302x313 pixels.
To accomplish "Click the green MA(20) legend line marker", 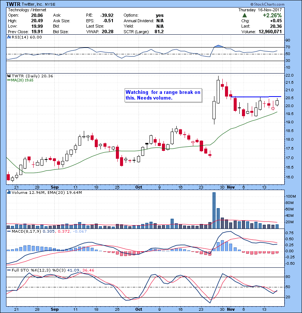I will (x=9, y=80).
